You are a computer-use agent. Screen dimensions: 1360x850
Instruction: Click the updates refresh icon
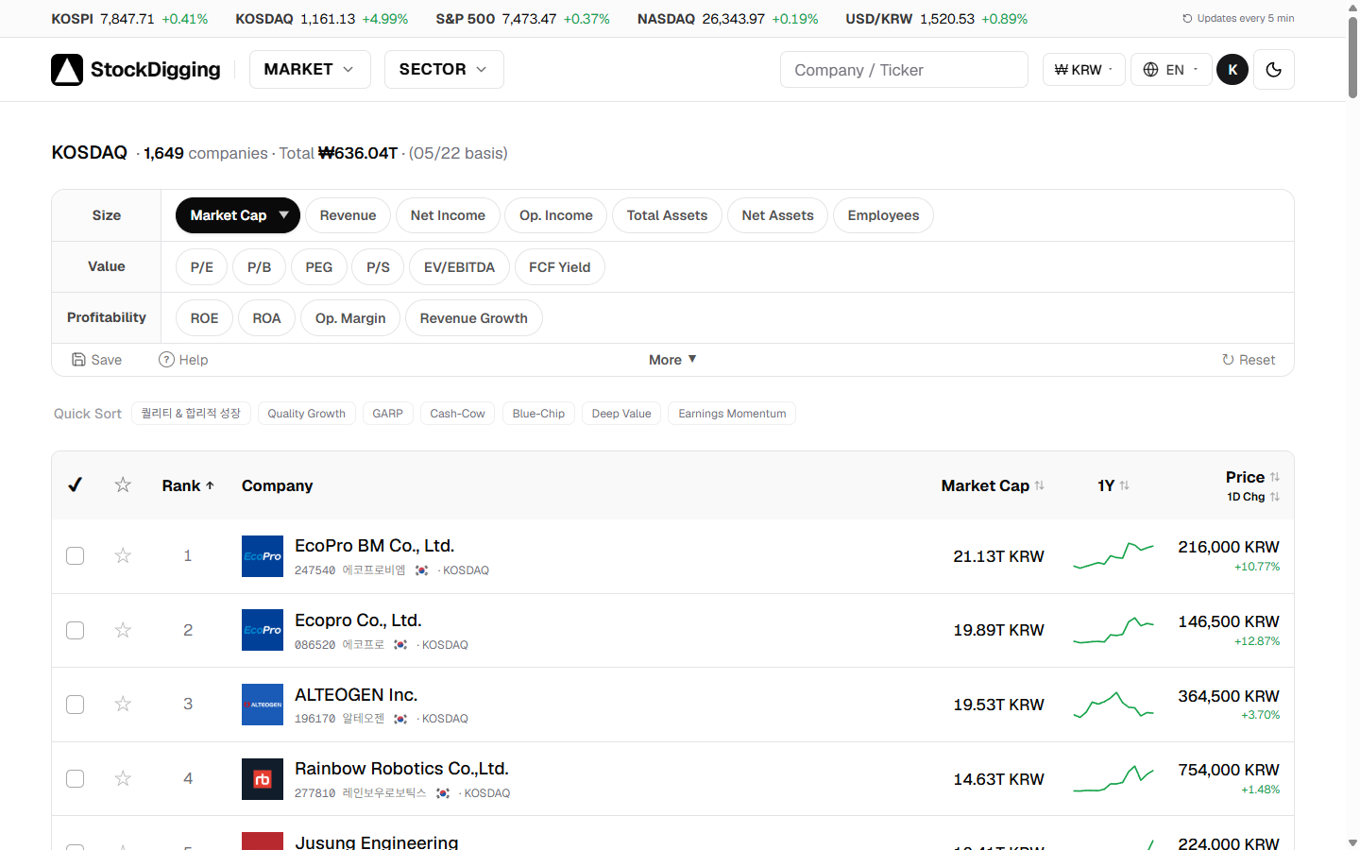1187,19
